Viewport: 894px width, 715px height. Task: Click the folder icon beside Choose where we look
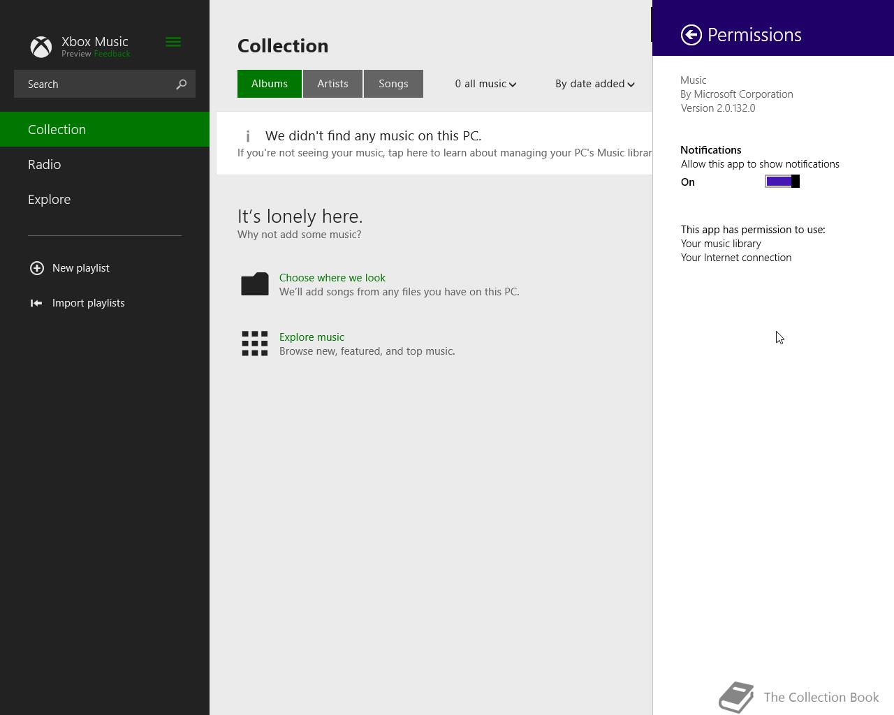tap(255, 283)
